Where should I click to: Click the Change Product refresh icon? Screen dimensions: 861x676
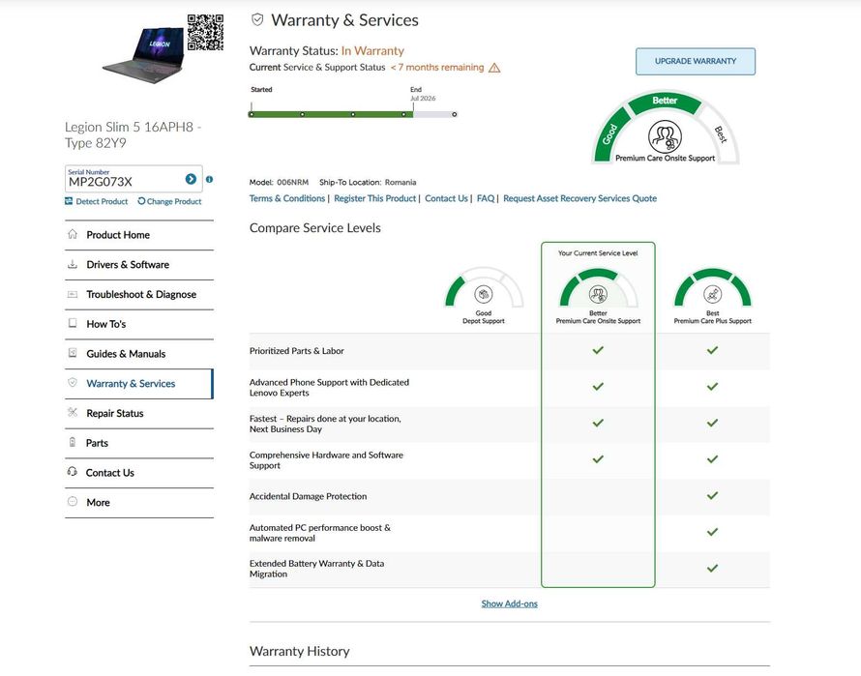click(142, 201)
